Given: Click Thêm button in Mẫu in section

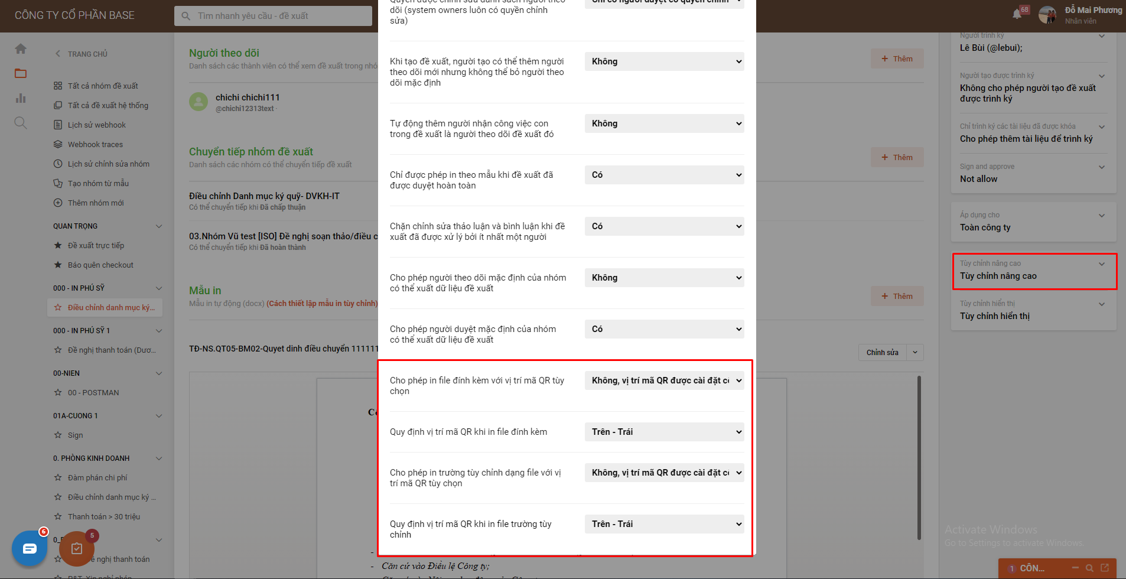Looking at the screenshot, I should [897, 296].
